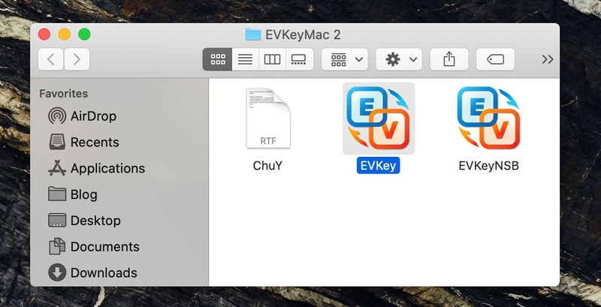Open the Blog folder in sidebar
601x307 pixels.
point(73,194)
